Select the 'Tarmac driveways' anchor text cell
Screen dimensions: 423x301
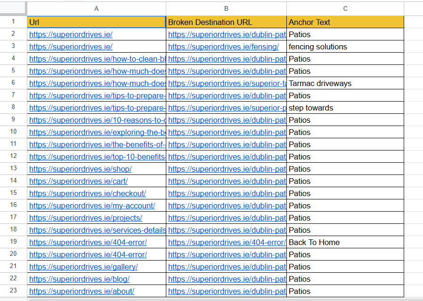click(345, 83)
